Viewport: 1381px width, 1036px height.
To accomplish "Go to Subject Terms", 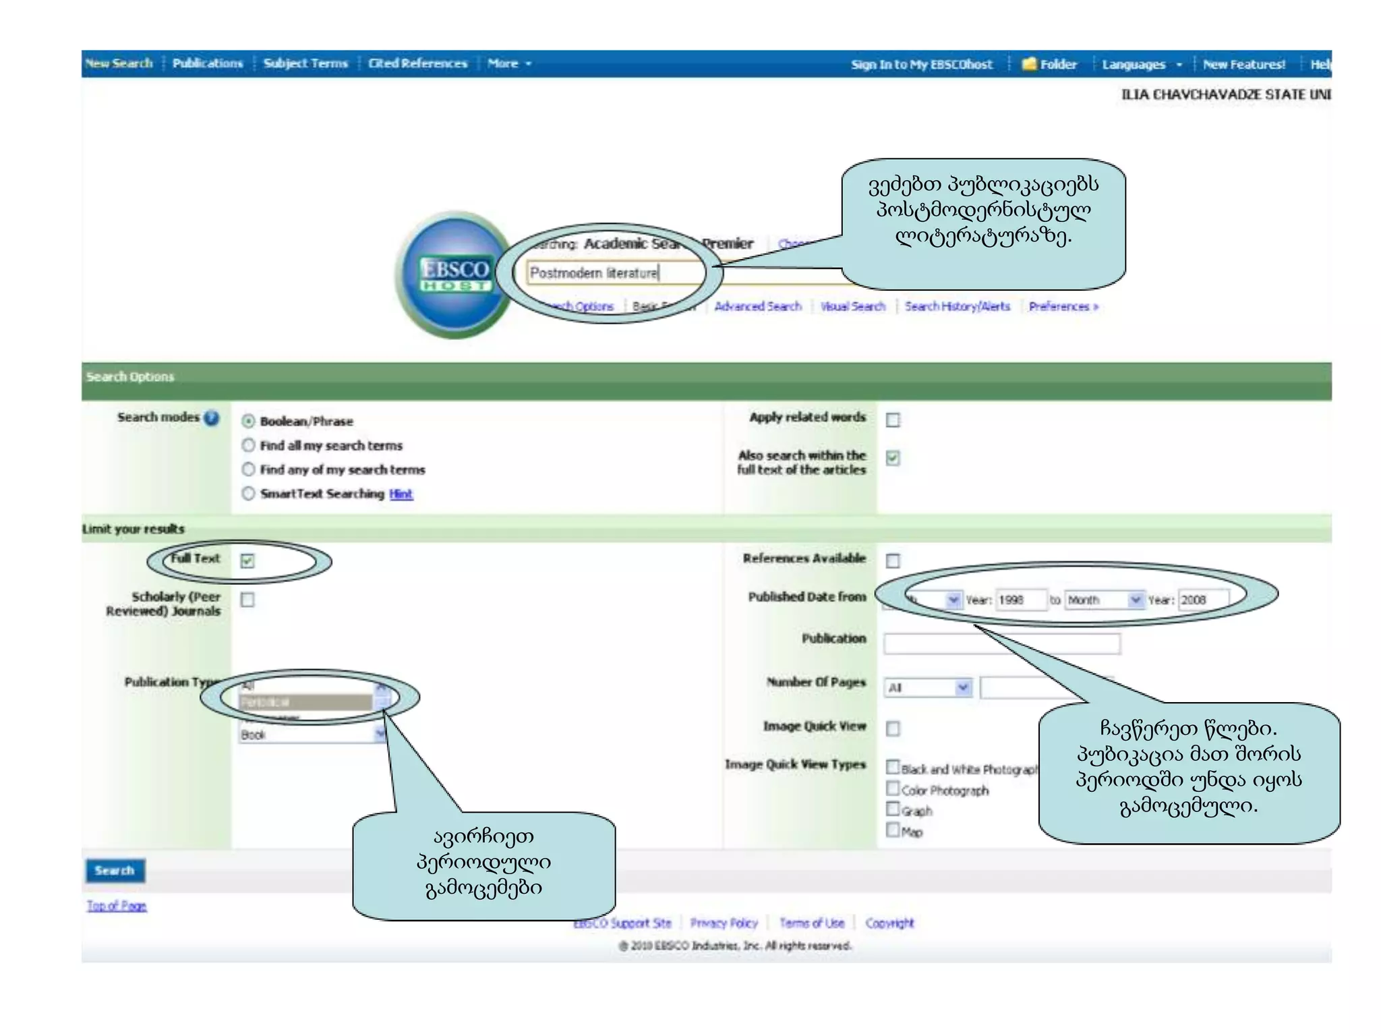I will coord(305,63).
